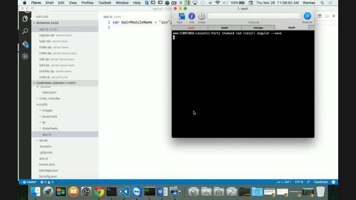Collapse the public folder

43,104
